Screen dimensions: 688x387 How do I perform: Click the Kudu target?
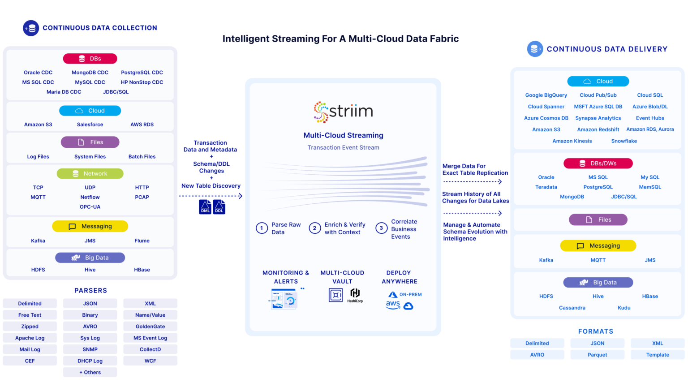click(624, 308)
